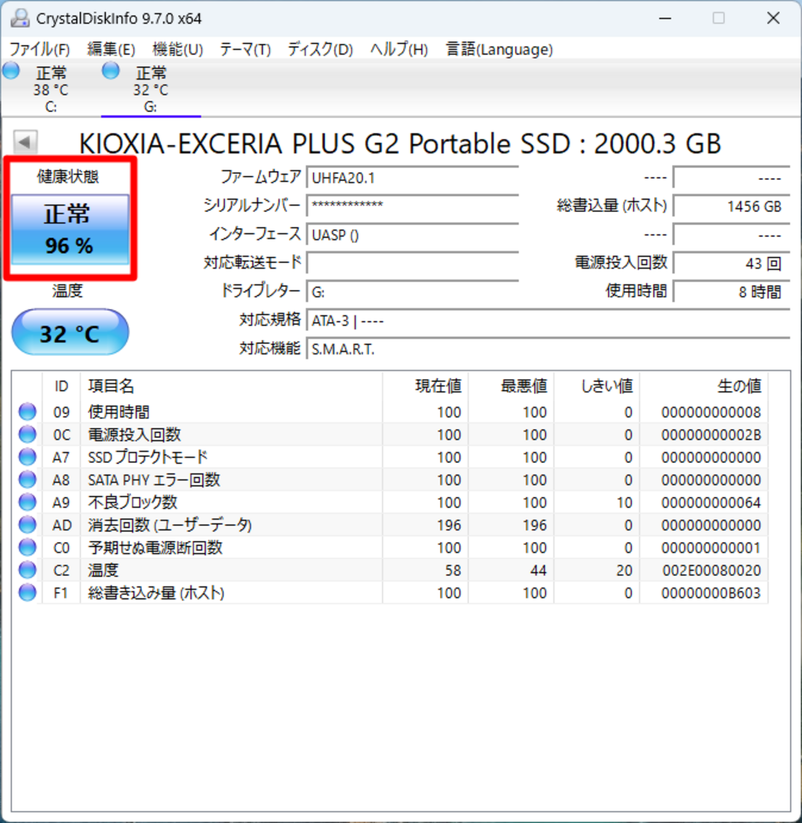The height and width of the screenshot is (823, 802).
Task: Select the SATA PHY エラー回数 attribute name
Action: 154,480
